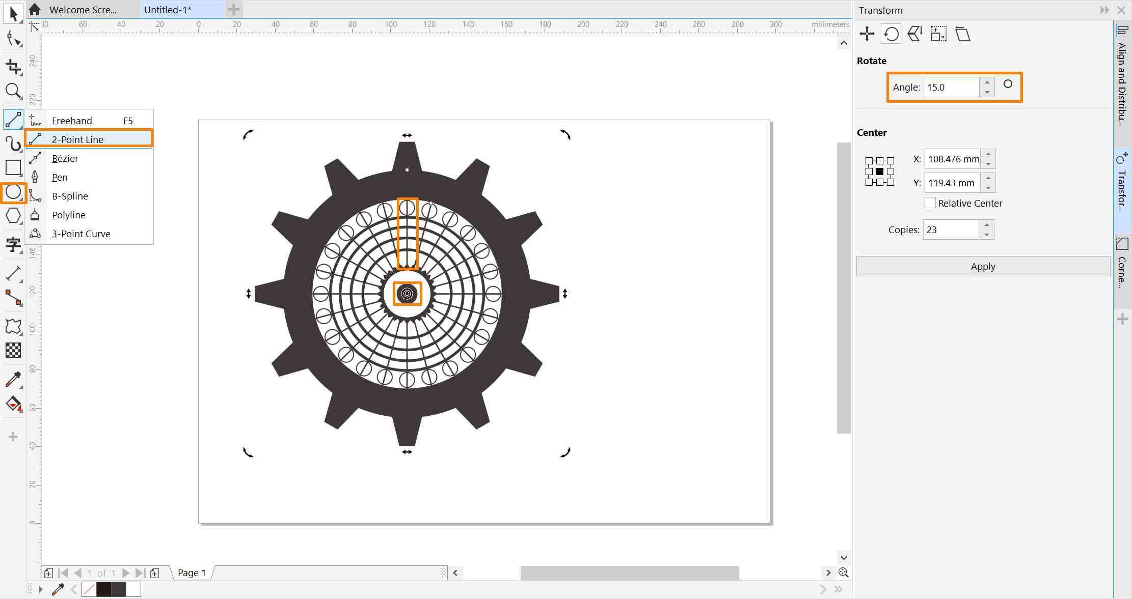Select top-left anchor in Center origin grid

tap(869, 160)
